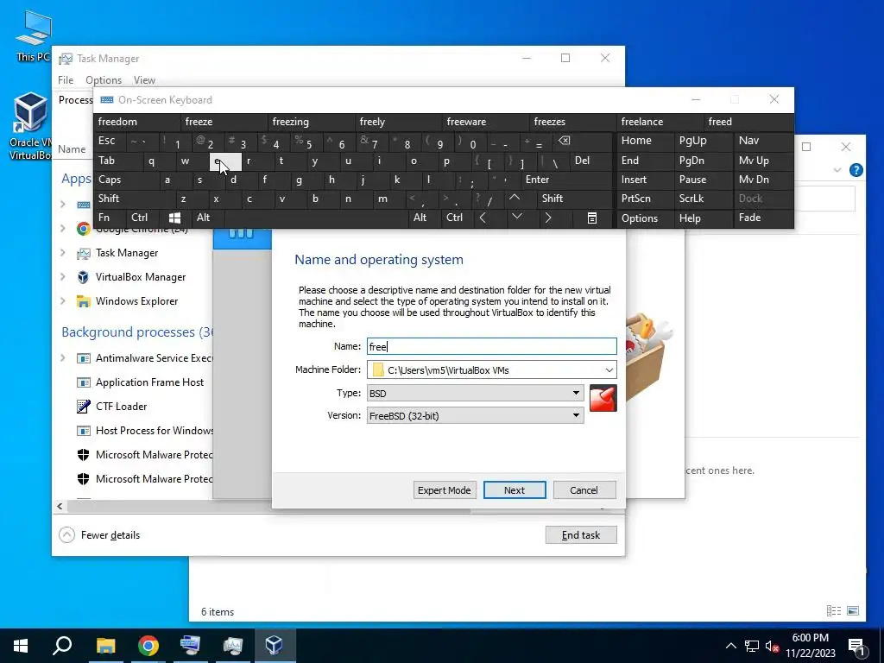Click the FreeBSD OS type icon
Image resolution: width=884 pixels, height=663 pixels.
(603, 397)
